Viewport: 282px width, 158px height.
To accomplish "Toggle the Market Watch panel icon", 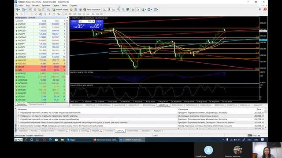I will (x=30, y=10).
